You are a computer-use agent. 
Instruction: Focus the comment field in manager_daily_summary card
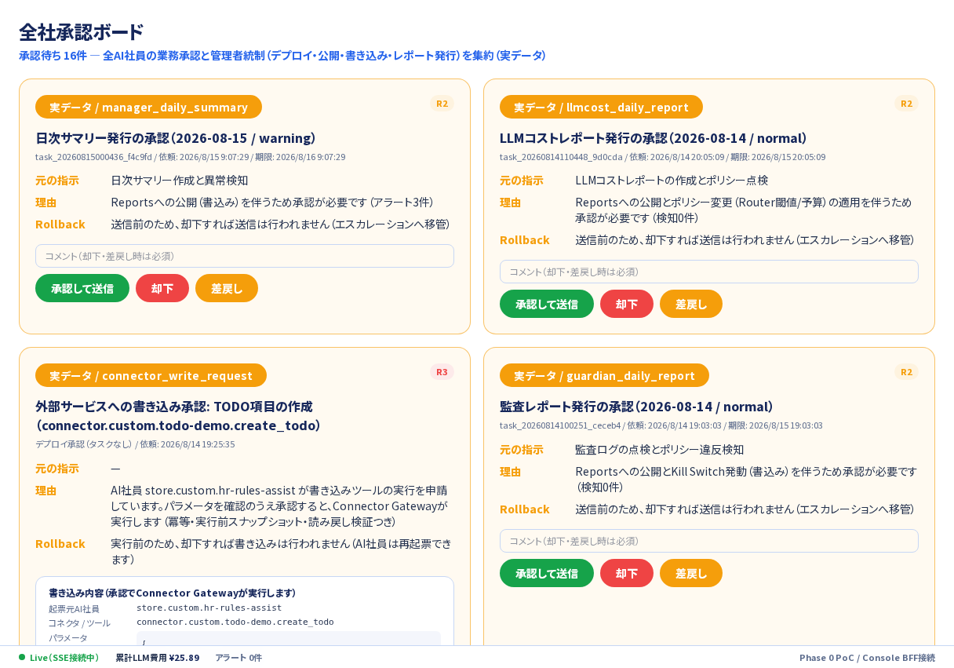click(245, 256)
